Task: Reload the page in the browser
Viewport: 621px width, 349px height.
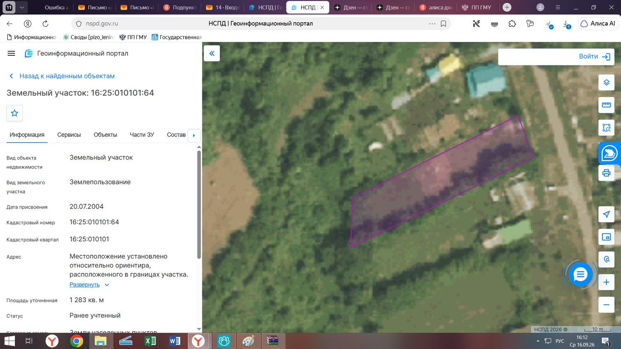Action: [x=46, y=24]
